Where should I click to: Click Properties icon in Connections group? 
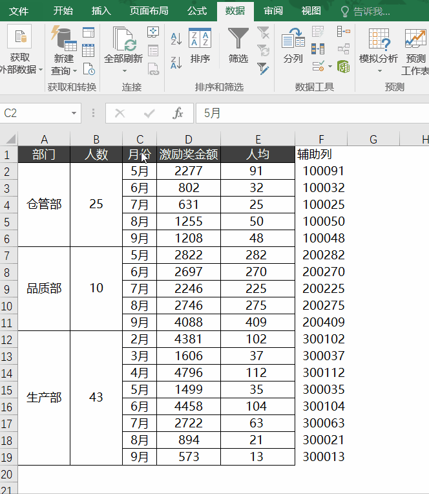(153, 50)
